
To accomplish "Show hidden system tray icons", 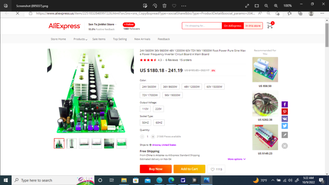I will [272, 180].
